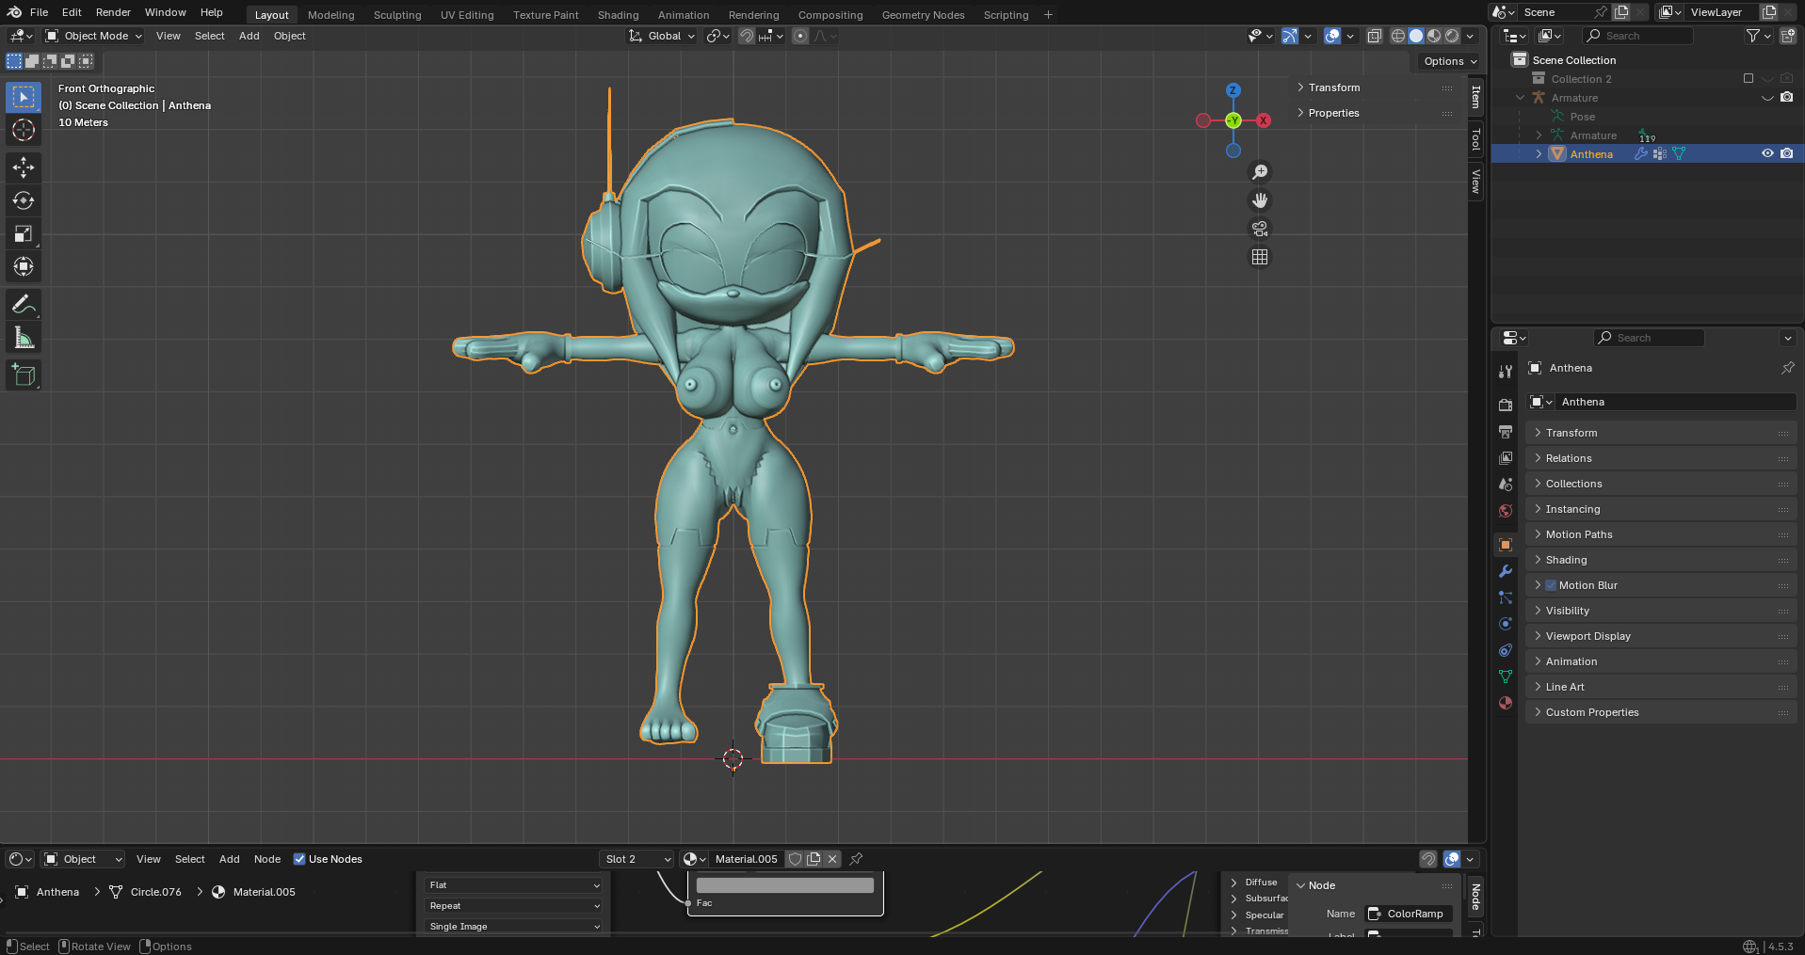Image resolution: width=1805 pixels, height=955 pixels.
Task: Open the Object Mode dropdown
Action: (x=93, y=36)
